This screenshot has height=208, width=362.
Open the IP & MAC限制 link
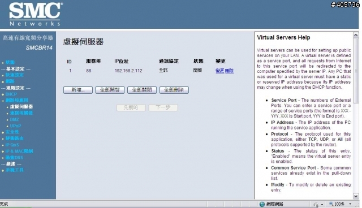click(19, 151)
